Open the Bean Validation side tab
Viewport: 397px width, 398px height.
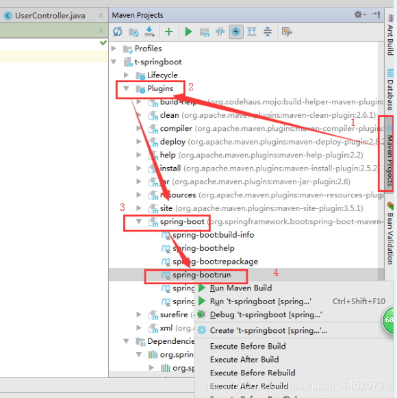tap(390, 234)
